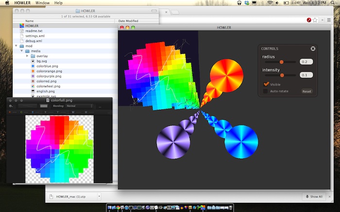Screen dimensions: 340x212
Task: Open the HOWLER menu in the menu bar
Action: 22,3
